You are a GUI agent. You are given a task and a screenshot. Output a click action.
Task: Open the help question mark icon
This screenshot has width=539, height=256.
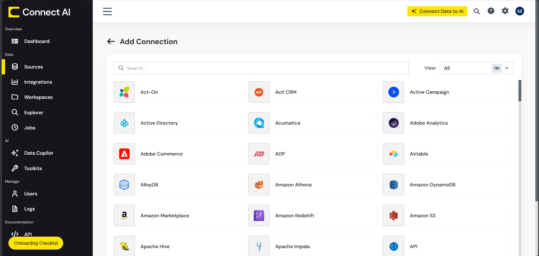491,11
